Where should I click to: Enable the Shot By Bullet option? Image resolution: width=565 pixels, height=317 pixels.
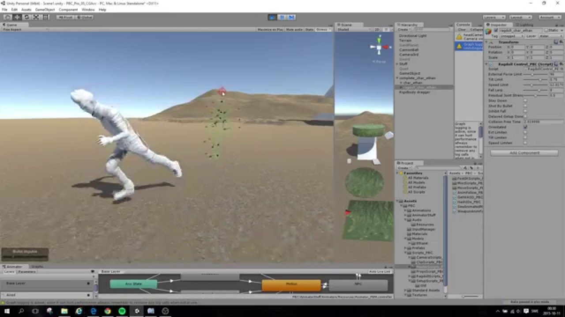526,106
